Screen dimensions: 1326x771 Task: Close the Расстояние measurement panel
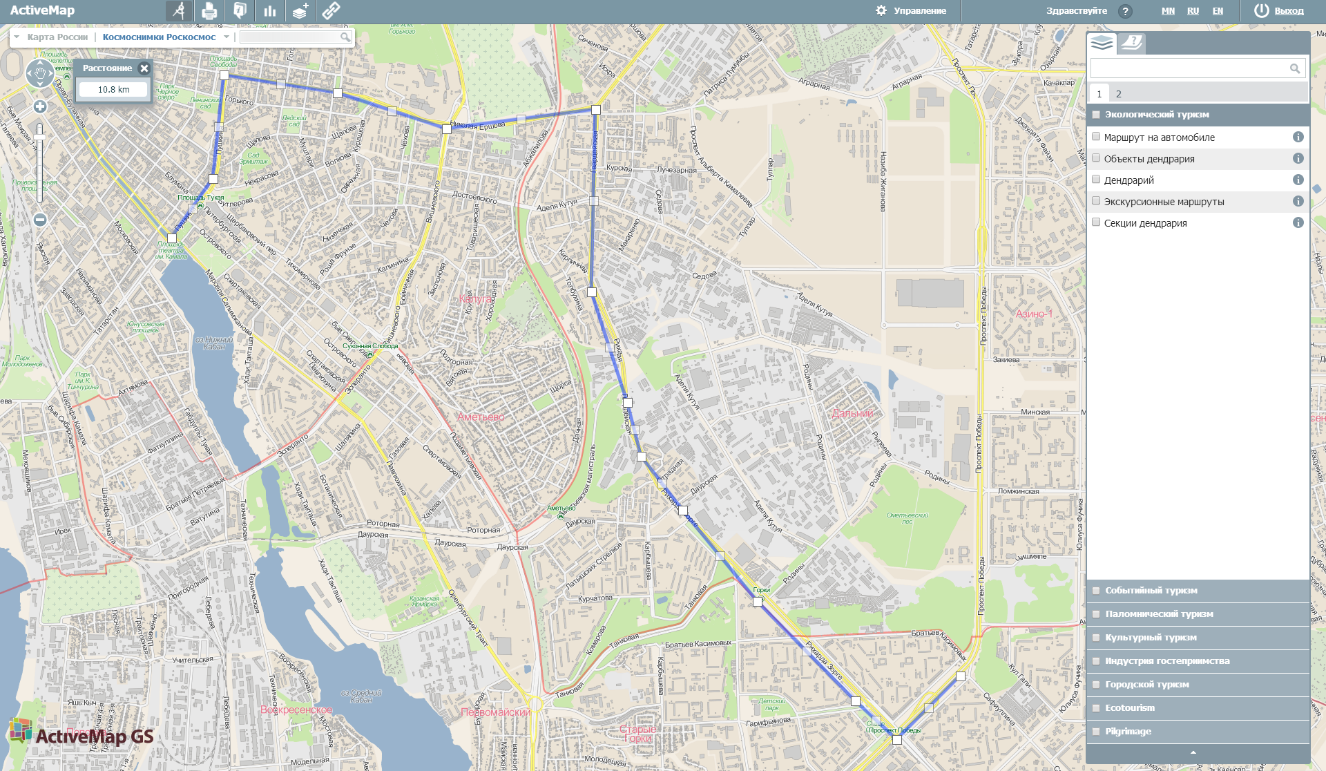tap(144, 68)
